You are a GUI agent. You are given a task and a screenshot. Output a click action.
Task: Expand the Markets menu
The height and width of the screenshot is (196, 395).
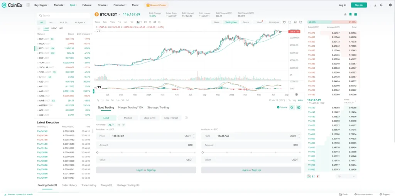[59, 5]
